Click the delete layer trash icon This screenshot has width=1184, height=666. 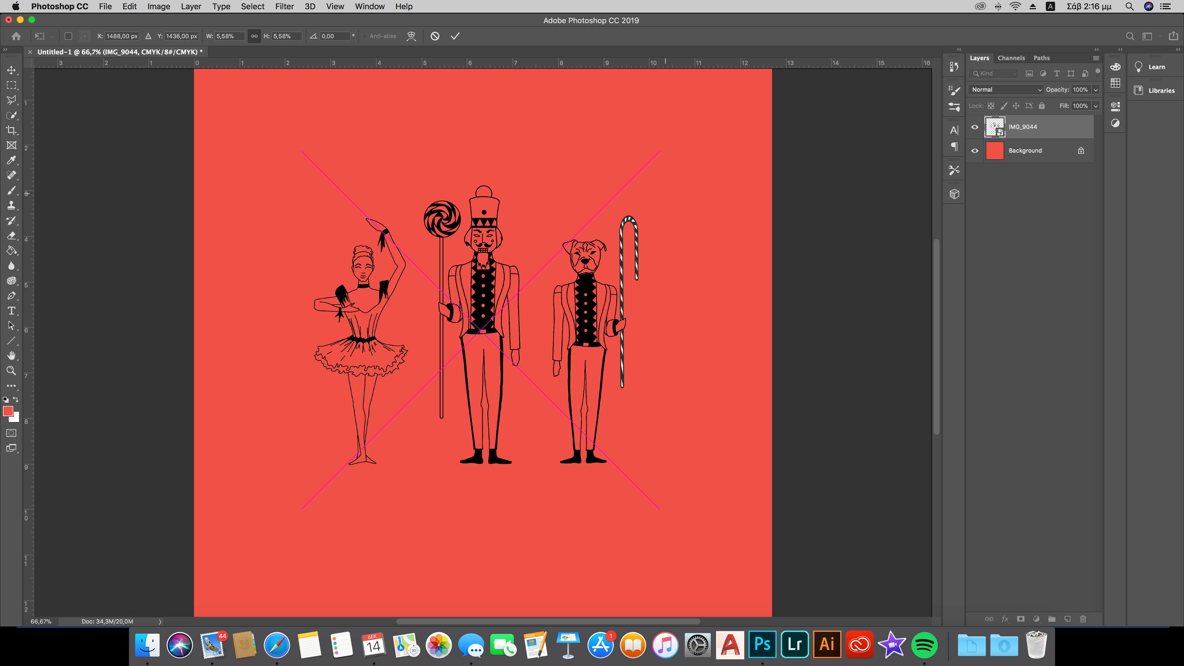[1083, 619]
